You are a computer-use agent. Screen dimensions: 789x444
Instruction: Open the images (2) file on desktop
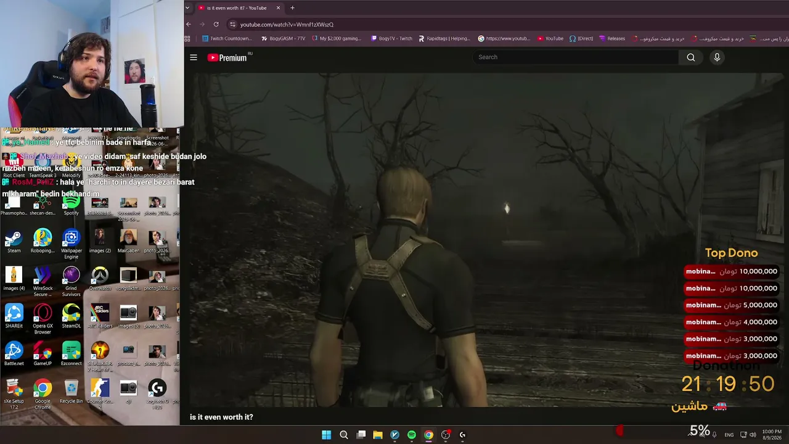pos(100,241)
